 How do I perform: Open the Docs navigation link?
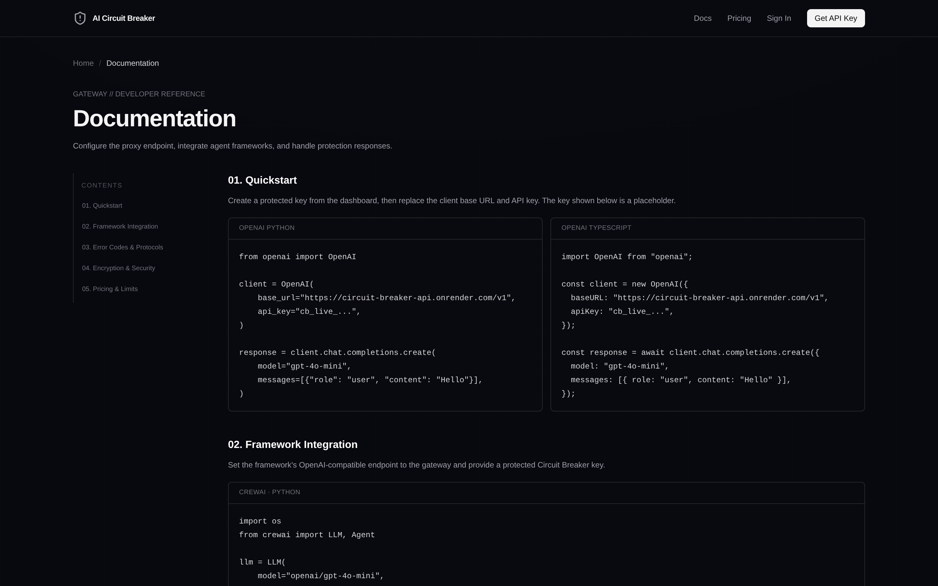tap(702, 18)
